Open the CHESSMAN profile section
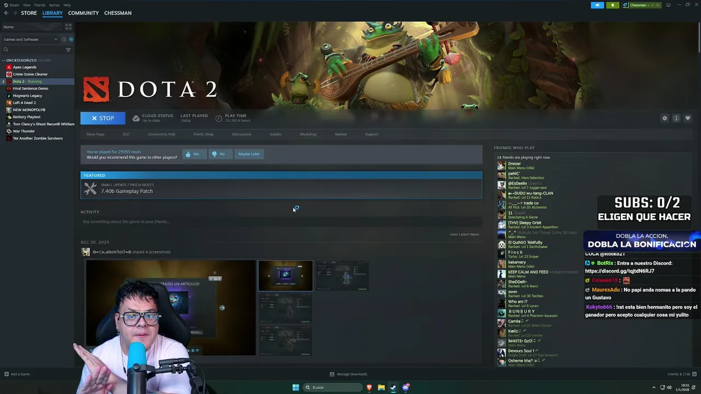The height and width of the screenshot is (394, 701). click(x=118, y=13)
